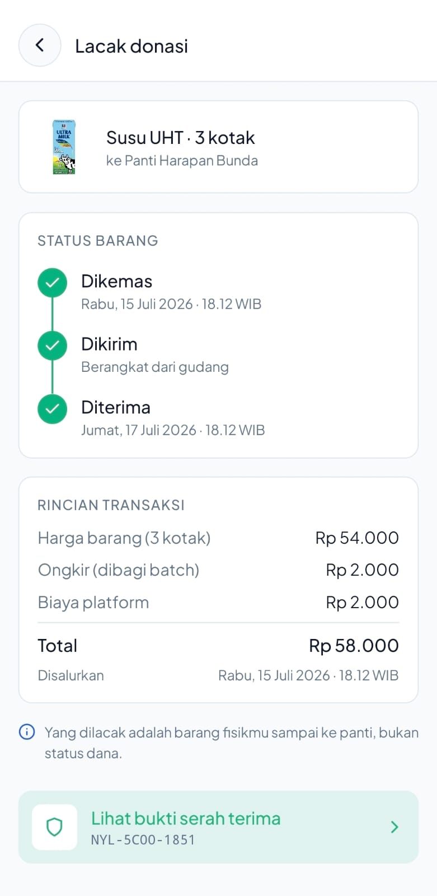Tap the Total Rp 58.000 amount
Screen dimensions: 437x896
click(x=354, y=646)
